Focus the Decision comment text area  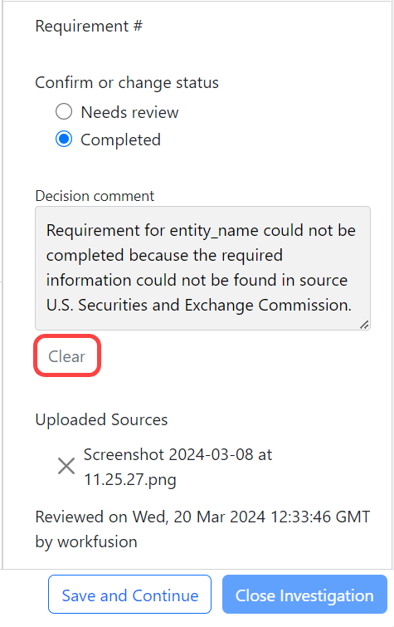coord(202,268)
